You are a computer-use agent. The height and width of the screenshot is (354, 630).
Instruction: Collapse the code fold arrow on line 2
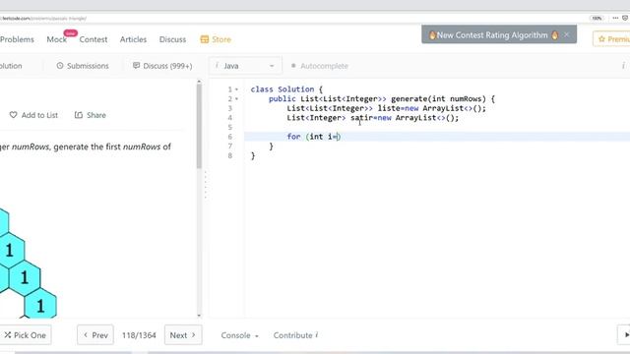236,98
